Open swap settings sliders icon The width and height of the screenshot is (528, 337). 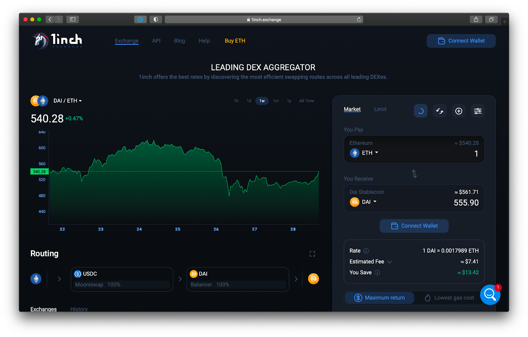point(478,111)
